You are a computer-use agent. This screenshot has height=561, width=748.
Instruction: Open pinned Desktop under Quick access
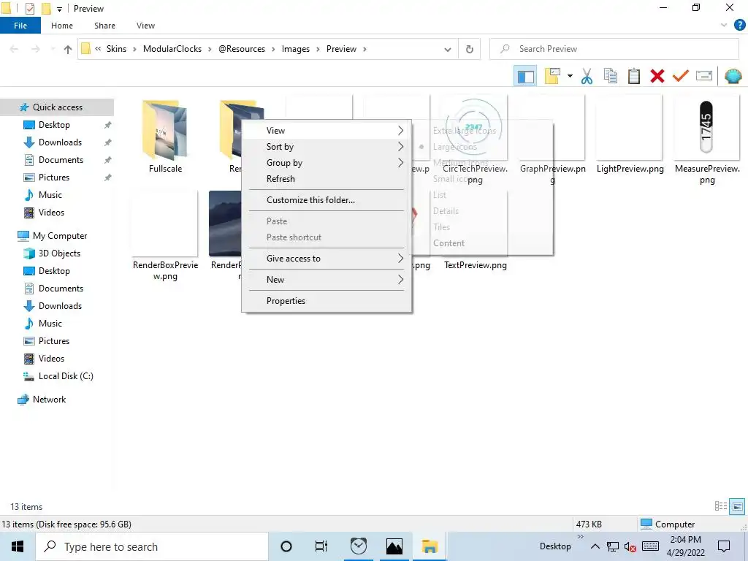click(54, 125)
